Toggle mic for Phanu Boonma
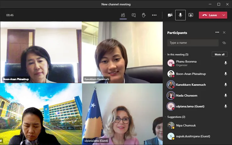This screenshot has height=145, width=232. tap(225, 63)
